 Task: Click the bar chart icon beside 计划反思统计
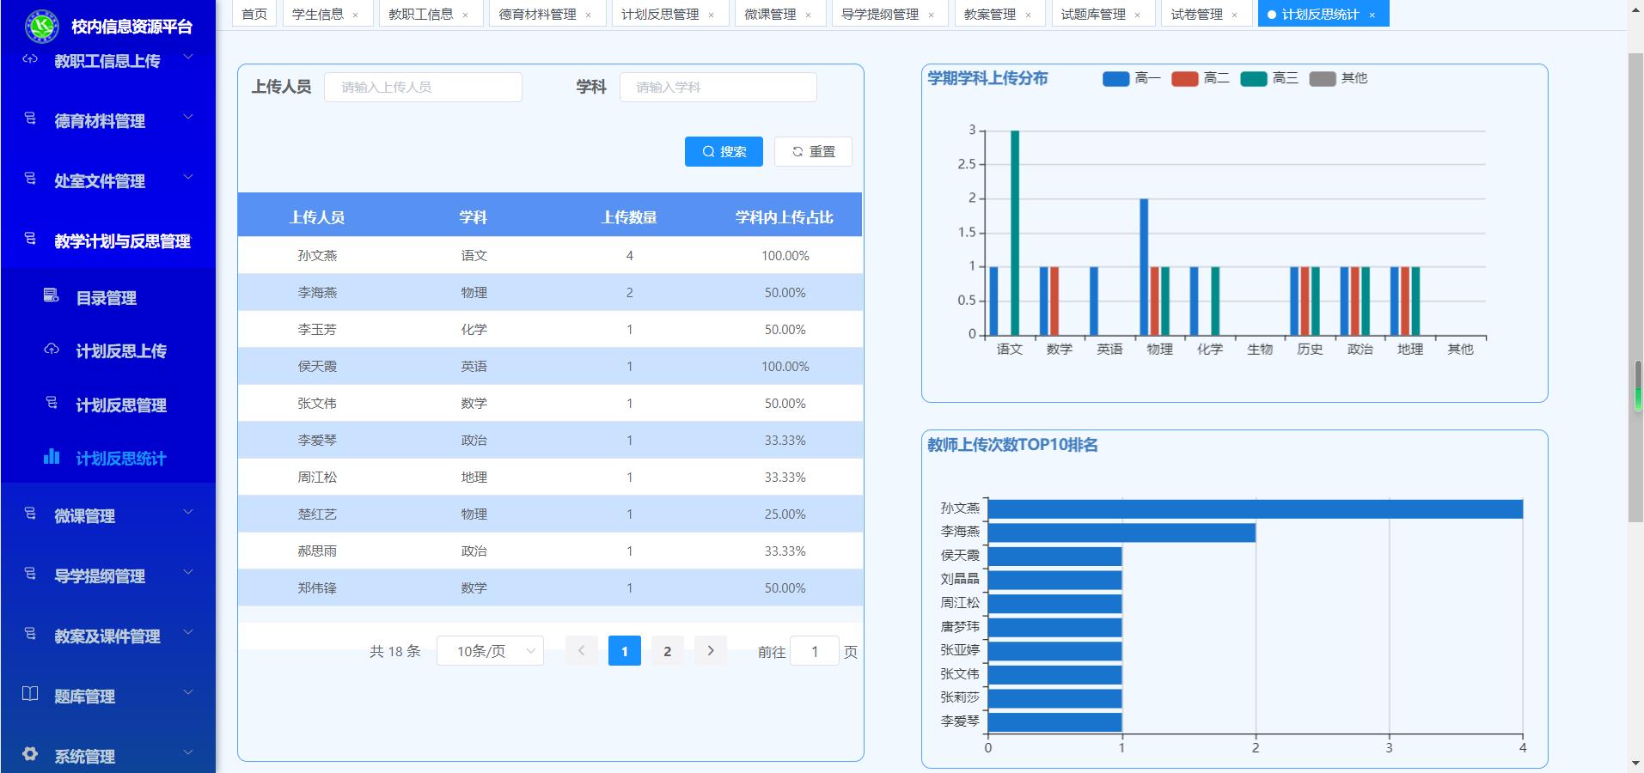(52, 457)
